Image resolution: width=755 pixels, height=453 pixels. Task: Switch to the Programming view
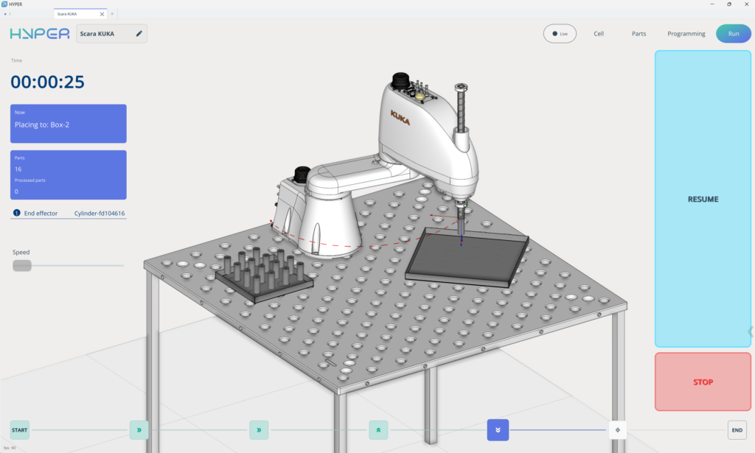[x=686, y=33]
